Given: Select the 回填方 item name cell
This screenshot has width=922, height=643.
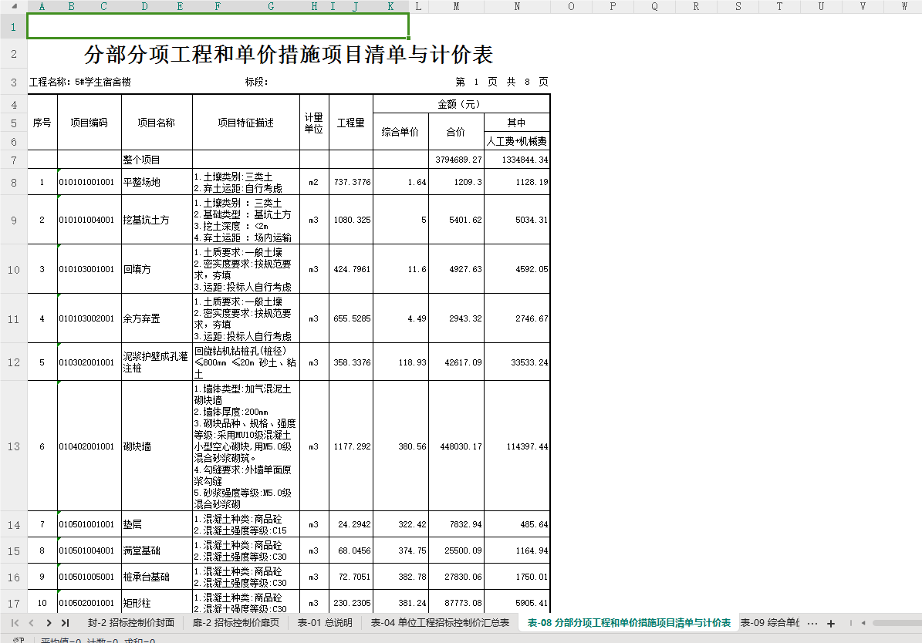Looking at the screenshot, I should point(157,269).
